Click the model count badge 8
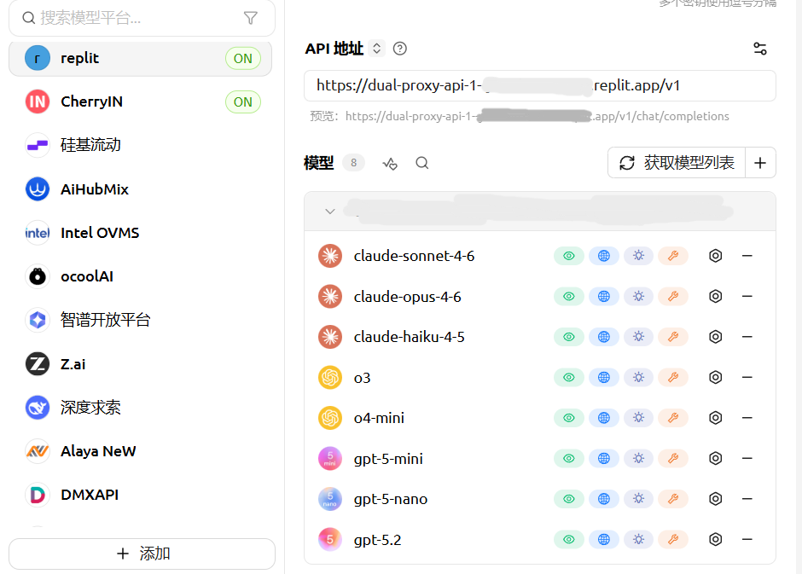The width and height of the screenshot is (802, 574). click(x=353, y=163)
